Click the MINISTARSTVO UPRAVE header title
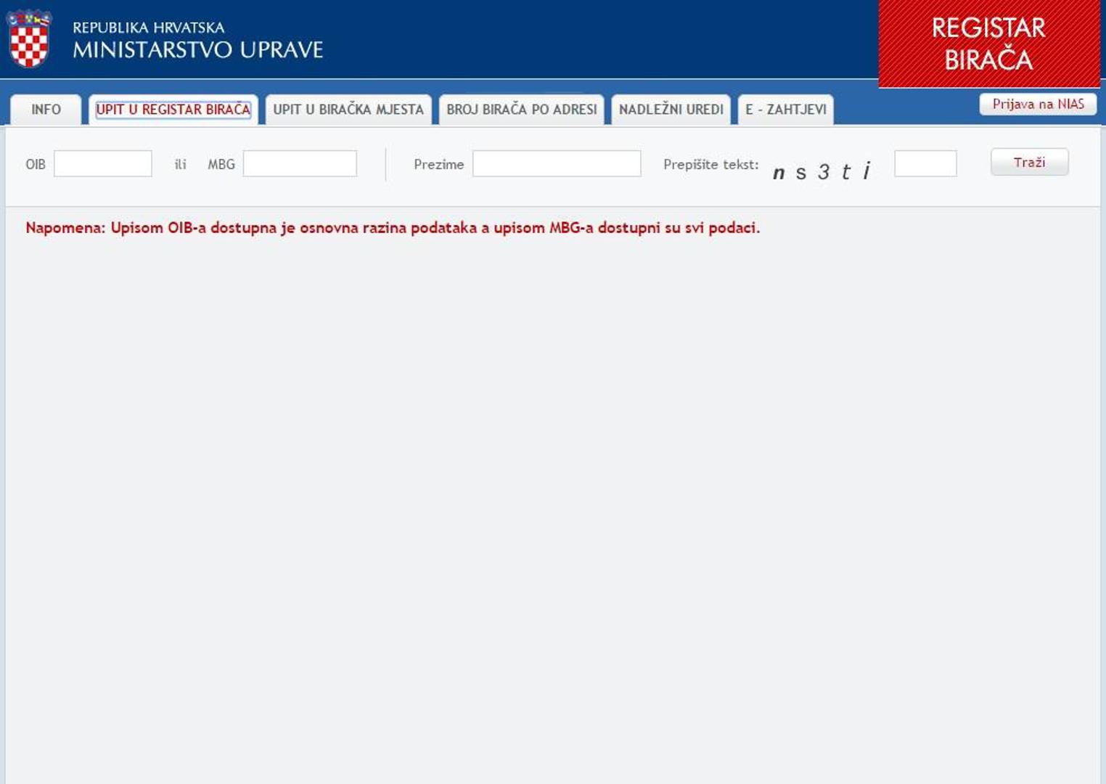The width and height of the screenshot is (1106, 784). (197, 49)
